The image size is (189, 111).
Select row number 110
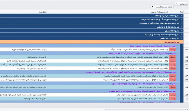click(x=186, y=95)
